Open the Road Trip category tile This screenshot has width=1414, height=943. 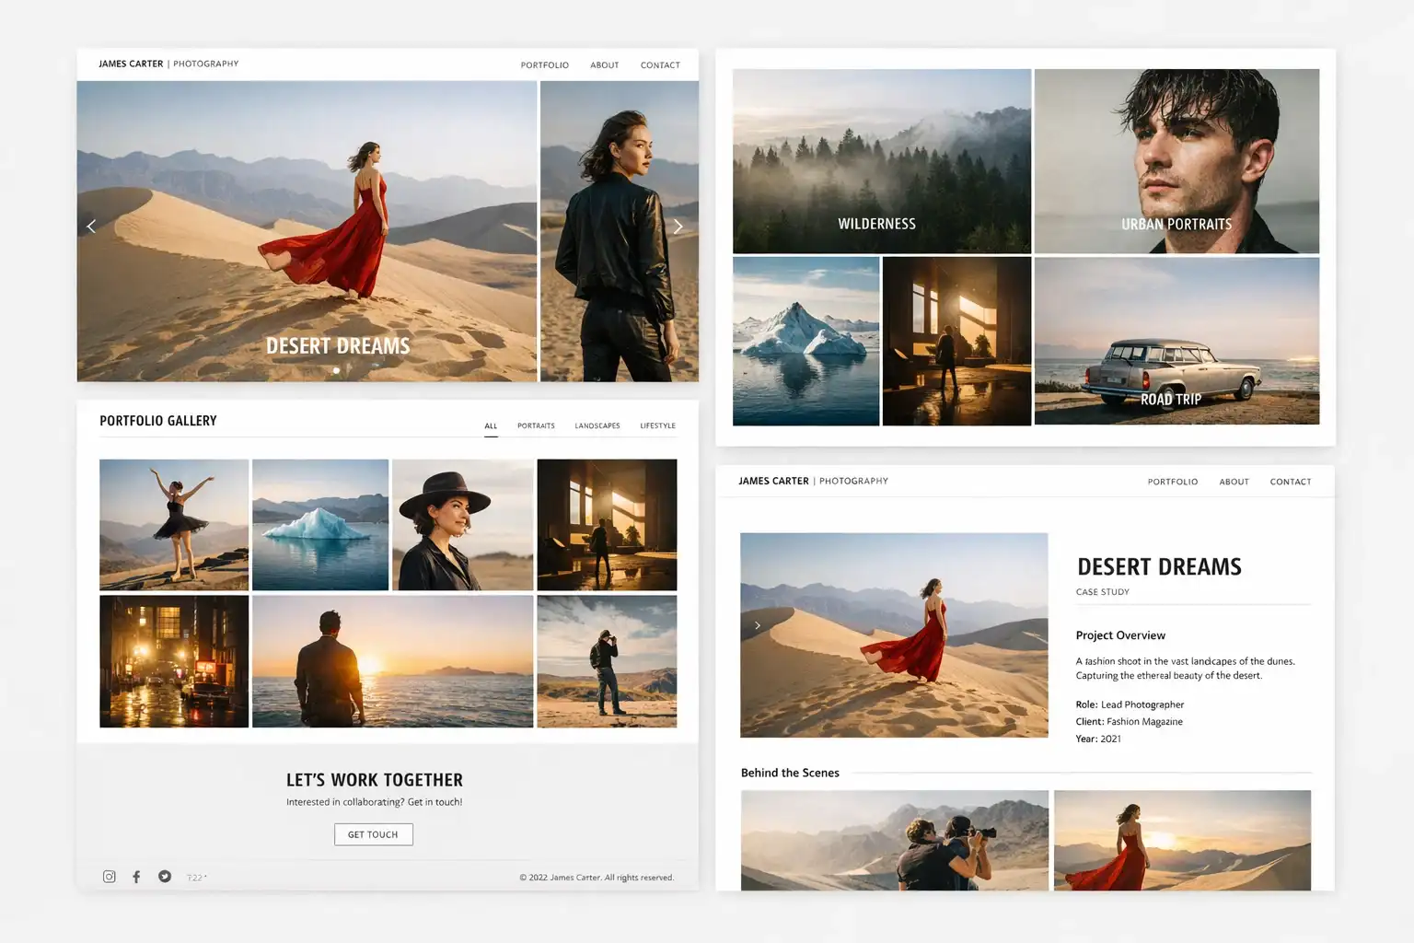[1176, 341]
